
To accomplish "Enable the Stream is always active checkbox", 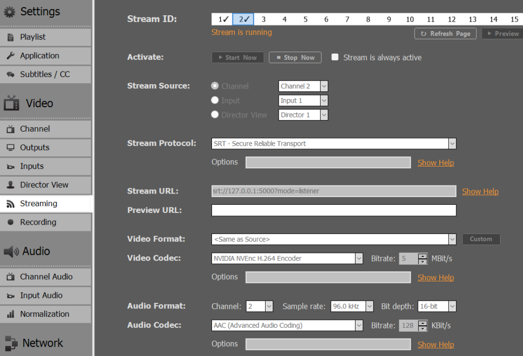I will click(335, 57).
